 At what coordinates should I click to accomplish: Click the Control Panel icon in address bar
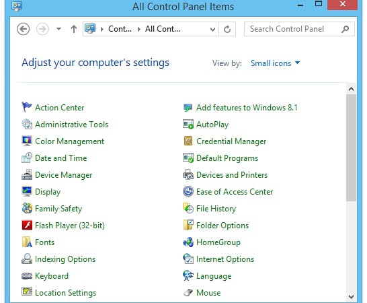click(90, 29)
